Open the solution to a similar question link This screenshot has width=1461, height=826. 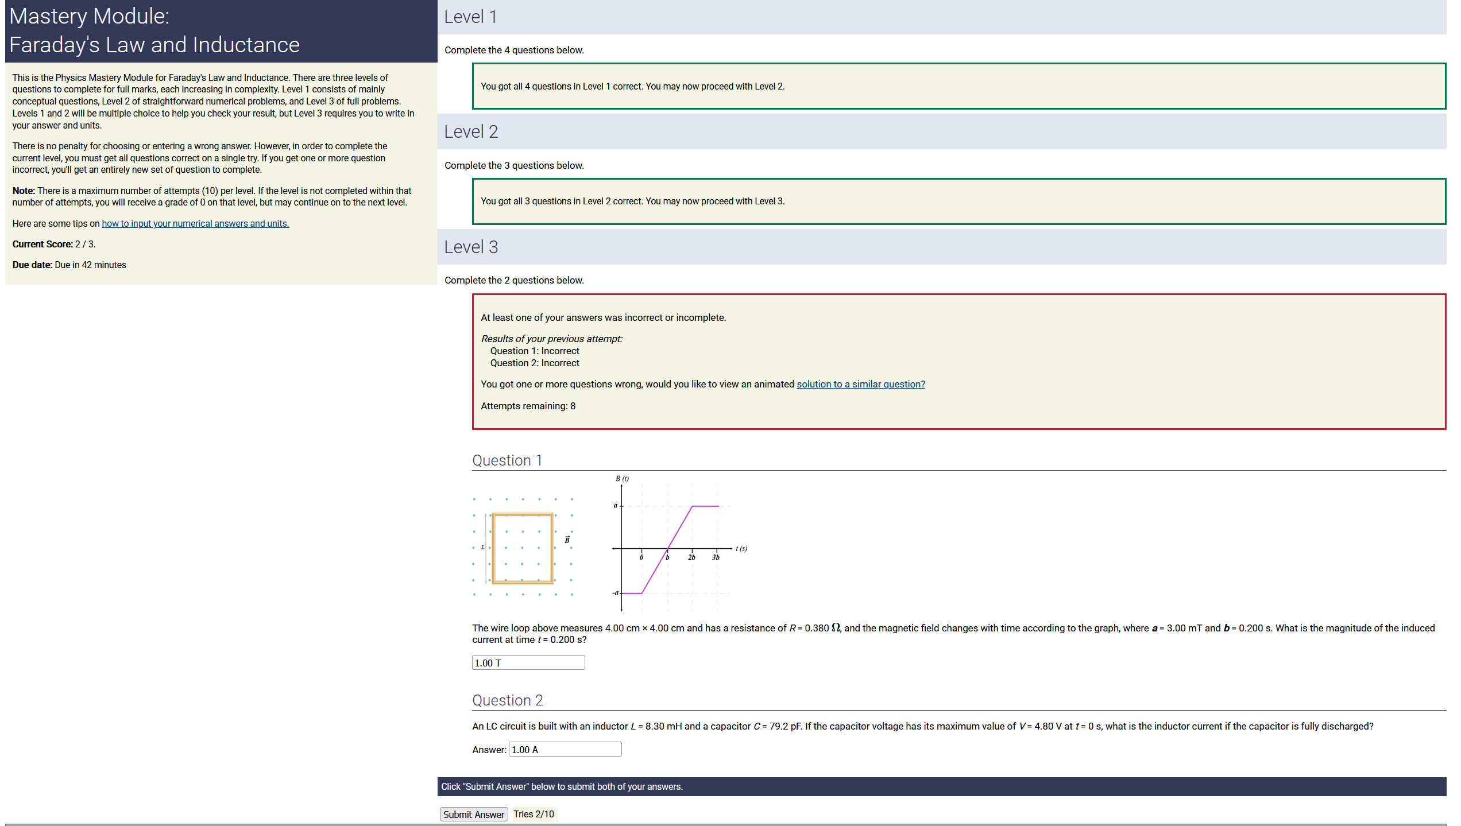point(860,384)
